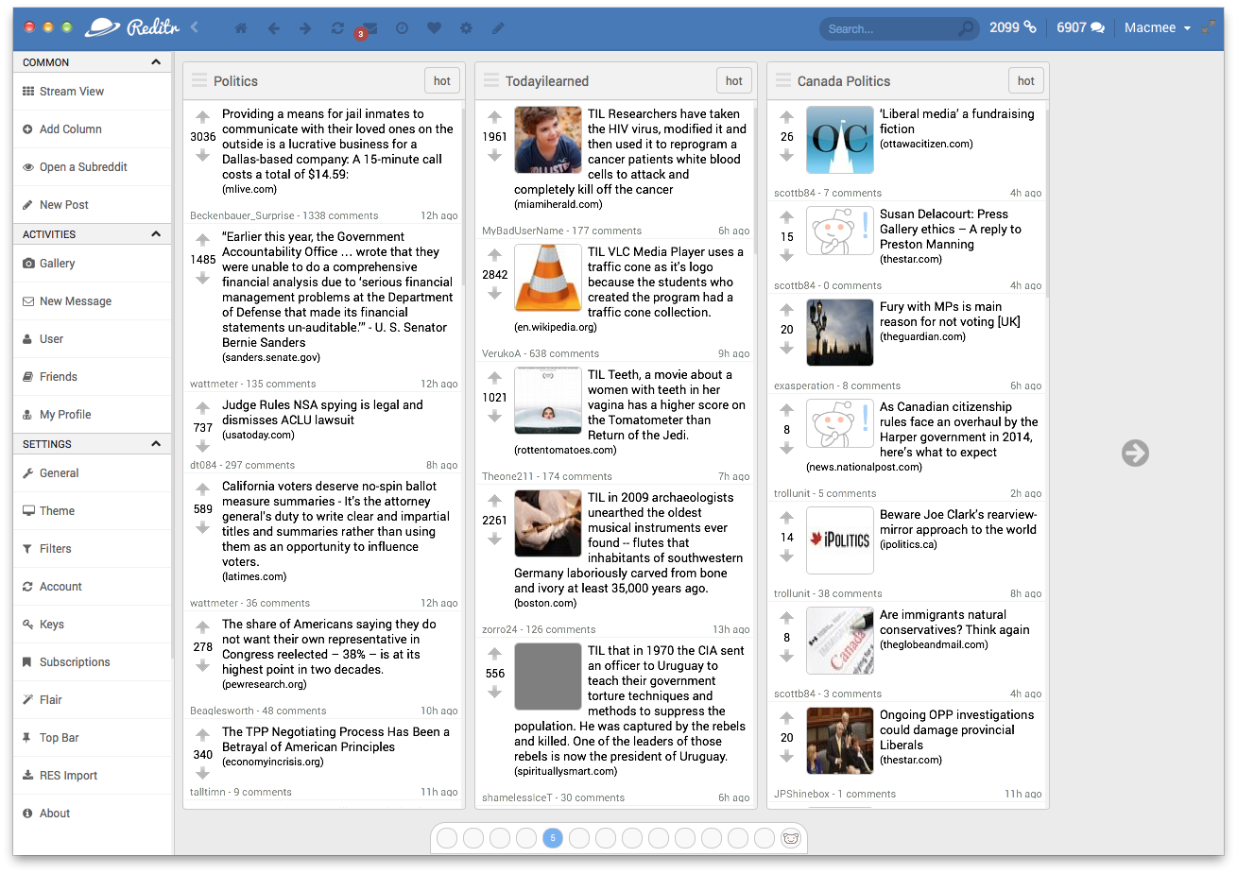Click the pencil compose icon in toolbar
The width and height of the screenshot is (1237, 874).
(498, 28)
